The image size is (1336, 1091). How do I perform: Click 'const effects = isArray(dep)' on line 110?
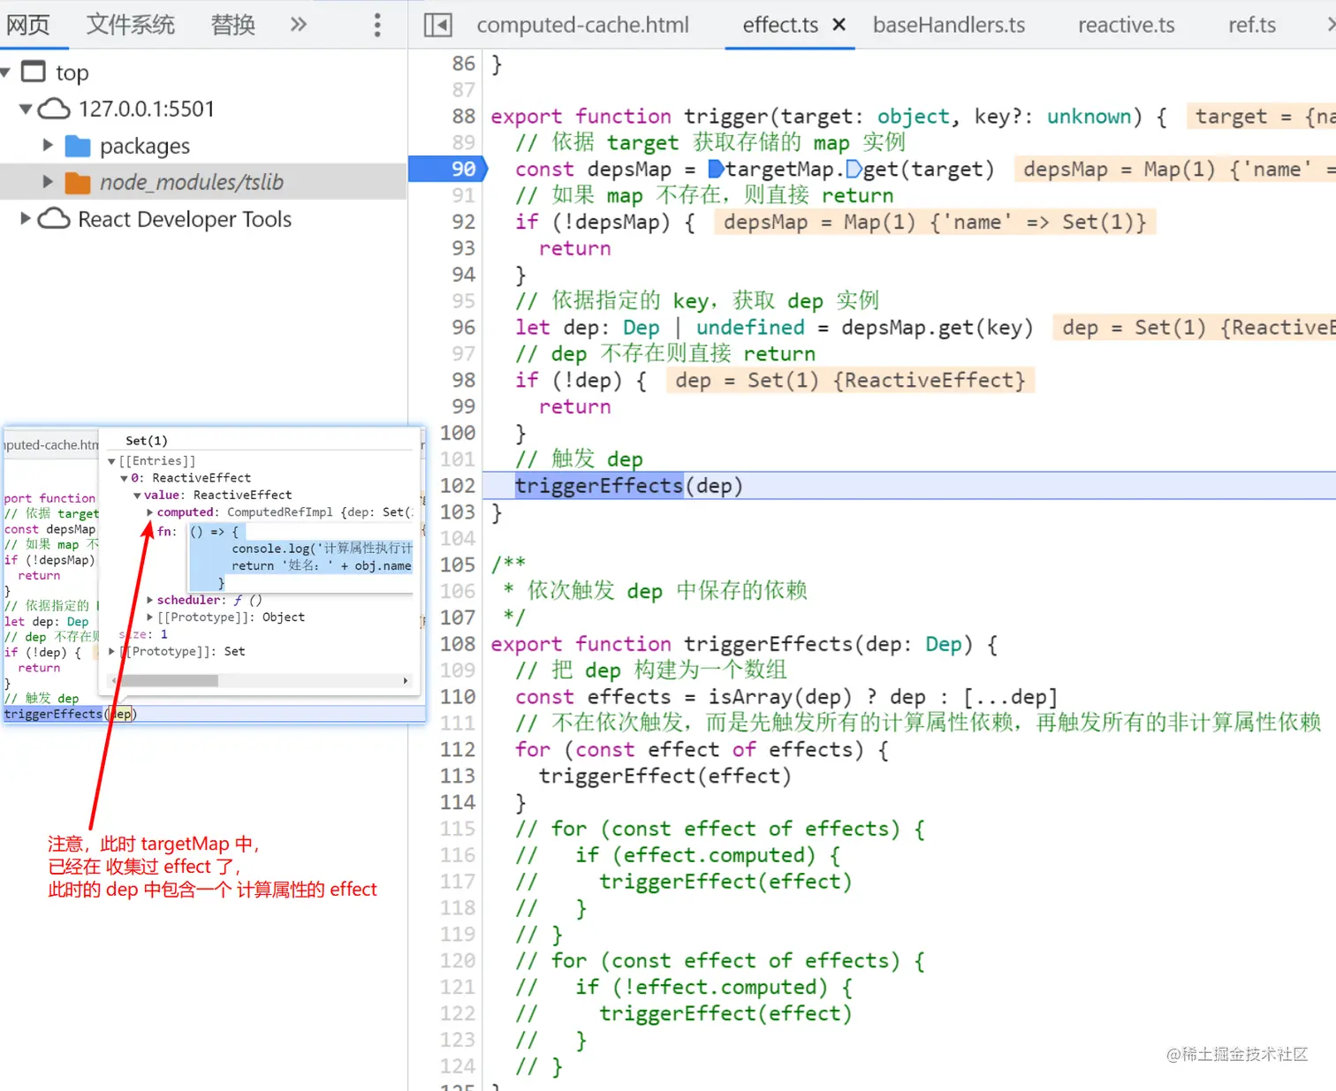(684, 697)
